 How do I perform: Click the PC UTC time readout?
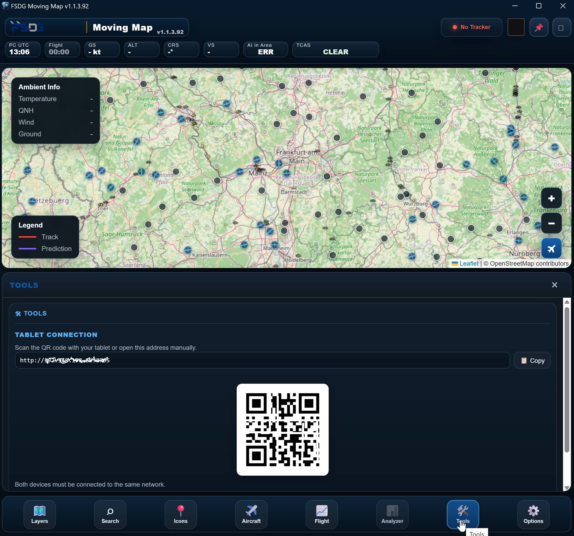(x=22, y=49)
